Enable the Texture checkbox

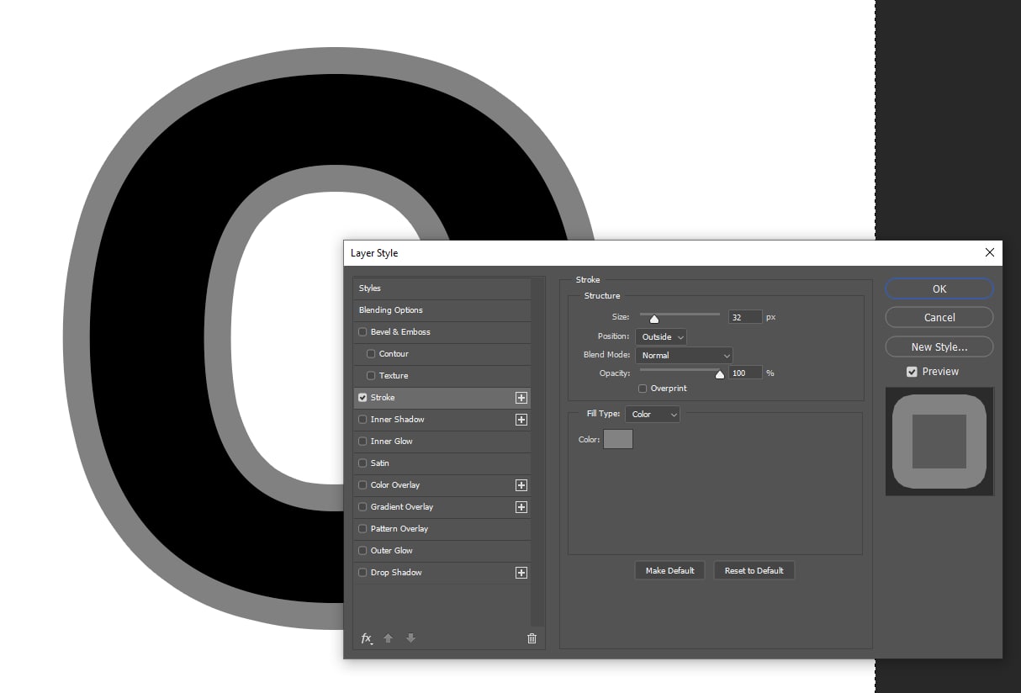click(x=371, y=376)
